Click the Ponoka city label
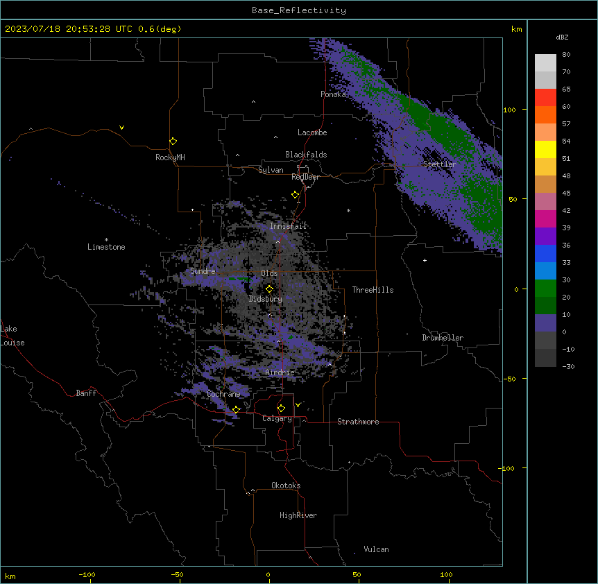Image resolution: width=598 pixels, height=584 pixels. tap(333, 94)
